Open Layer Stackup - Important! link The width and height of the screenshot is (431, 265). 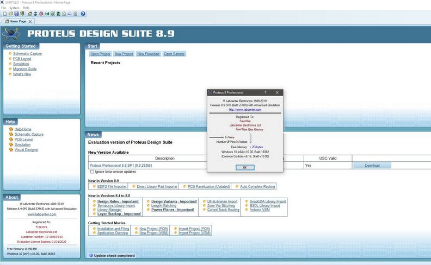tap(119, 214)
